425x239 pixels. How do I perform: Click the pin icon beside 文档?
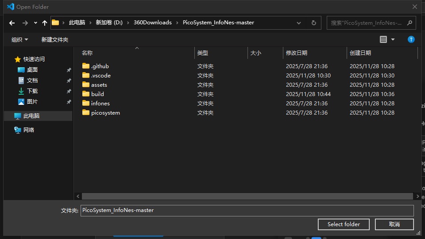pos(69,81)
